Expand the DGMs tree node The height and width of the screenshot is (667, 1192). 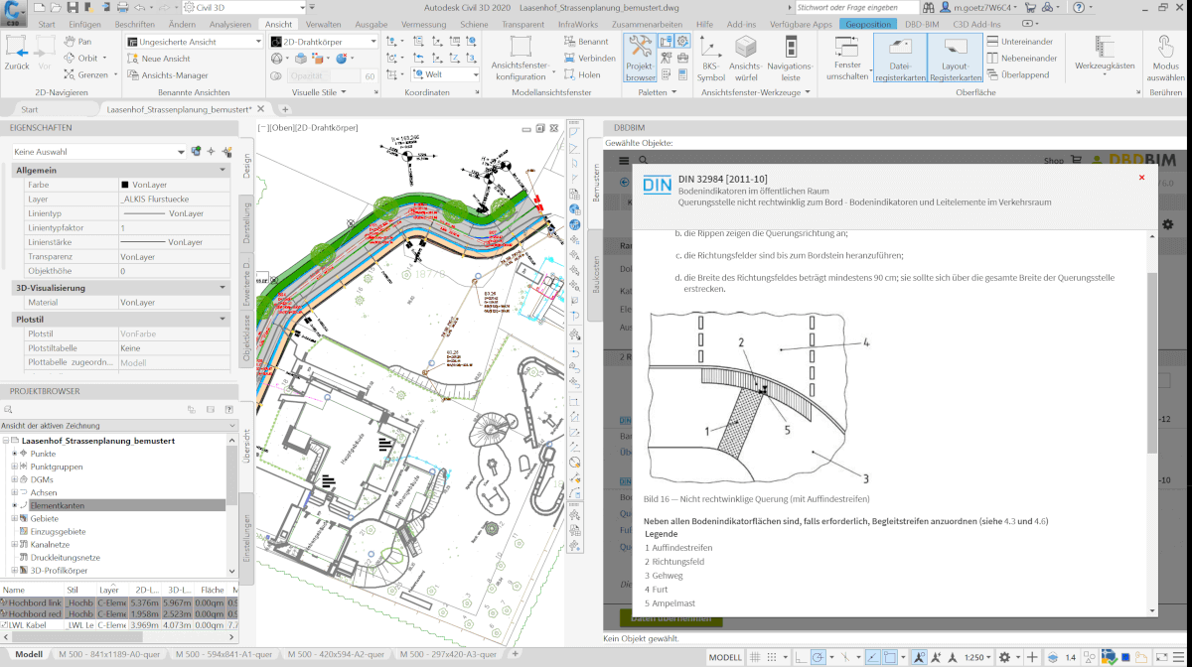(15, 479)
